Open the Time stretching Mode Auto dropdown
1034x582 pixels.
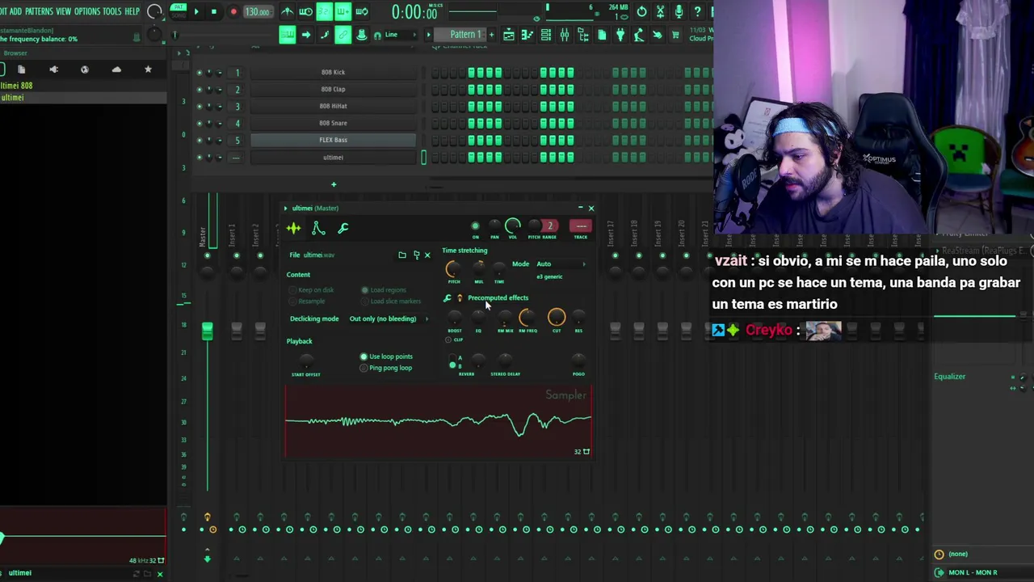point(561,264)
